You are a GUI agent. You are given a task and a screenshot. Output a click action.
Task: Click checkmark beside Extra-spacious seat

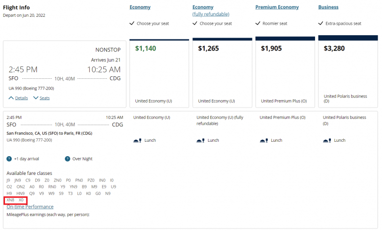(321, 23)
